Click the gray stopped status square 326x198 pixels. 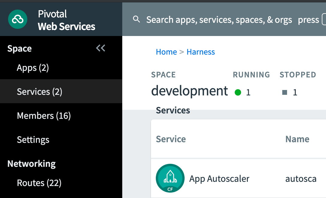point(285,92)
